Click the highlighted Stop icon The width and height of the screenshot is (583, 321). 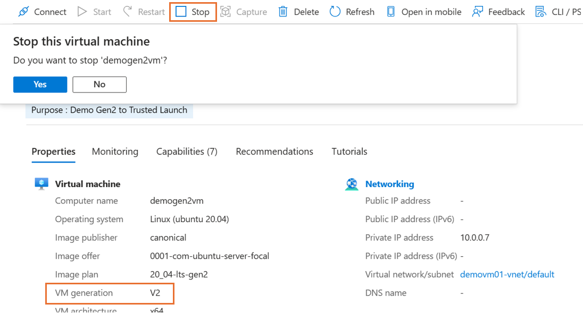point(180,11)
